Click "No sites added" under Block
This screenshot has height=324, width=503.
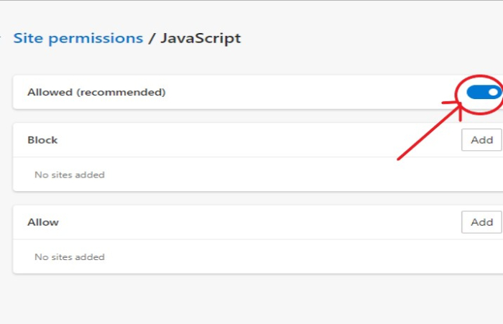click(69, 175)
